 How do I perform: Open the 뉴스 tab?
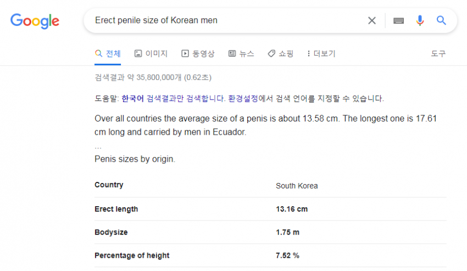click(x=241, y=54)
